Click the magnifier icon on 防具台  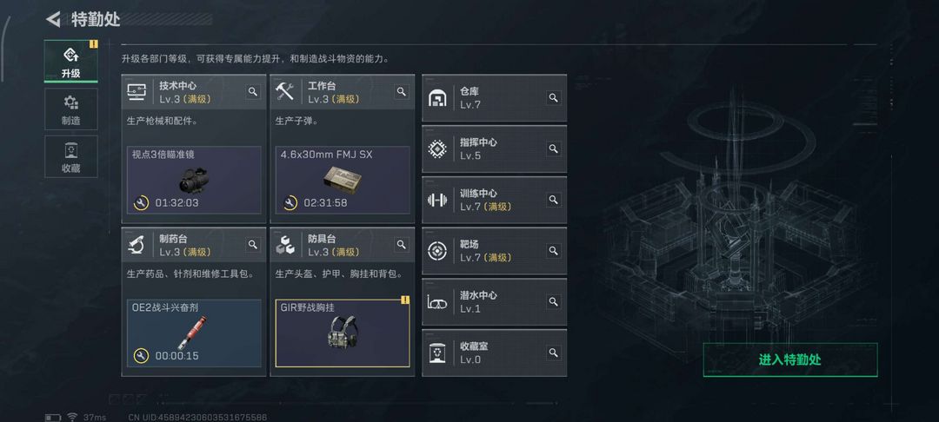tap(402, 245)
